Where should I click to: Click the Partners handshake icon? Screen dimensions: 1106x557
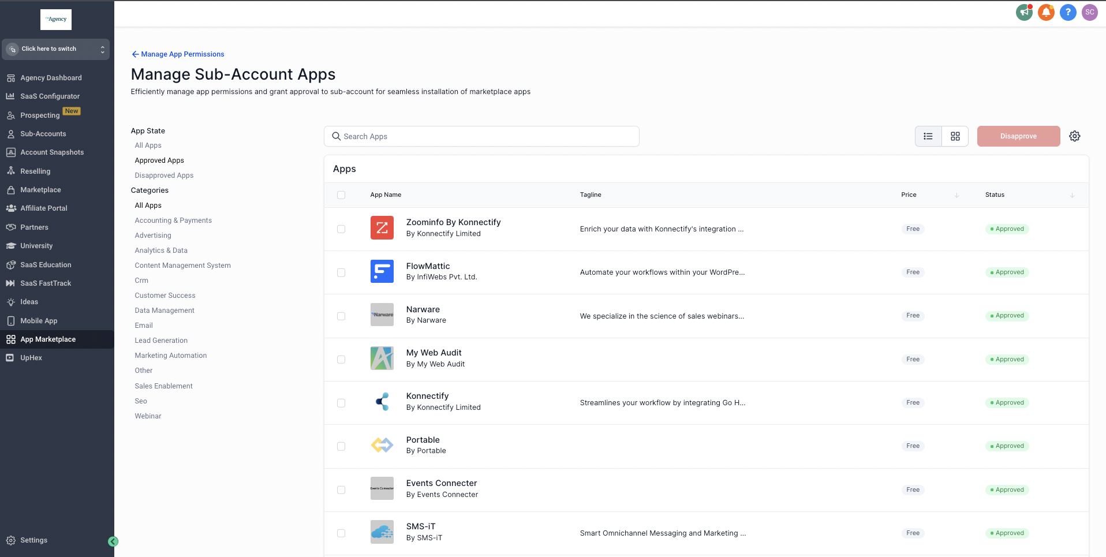pyautogui.click(x=11, y=227)
